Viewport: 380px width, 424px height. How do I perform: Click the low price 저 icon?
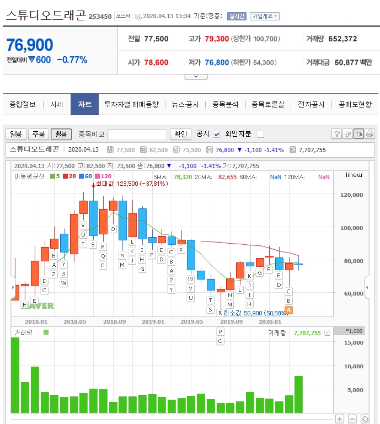176,150
